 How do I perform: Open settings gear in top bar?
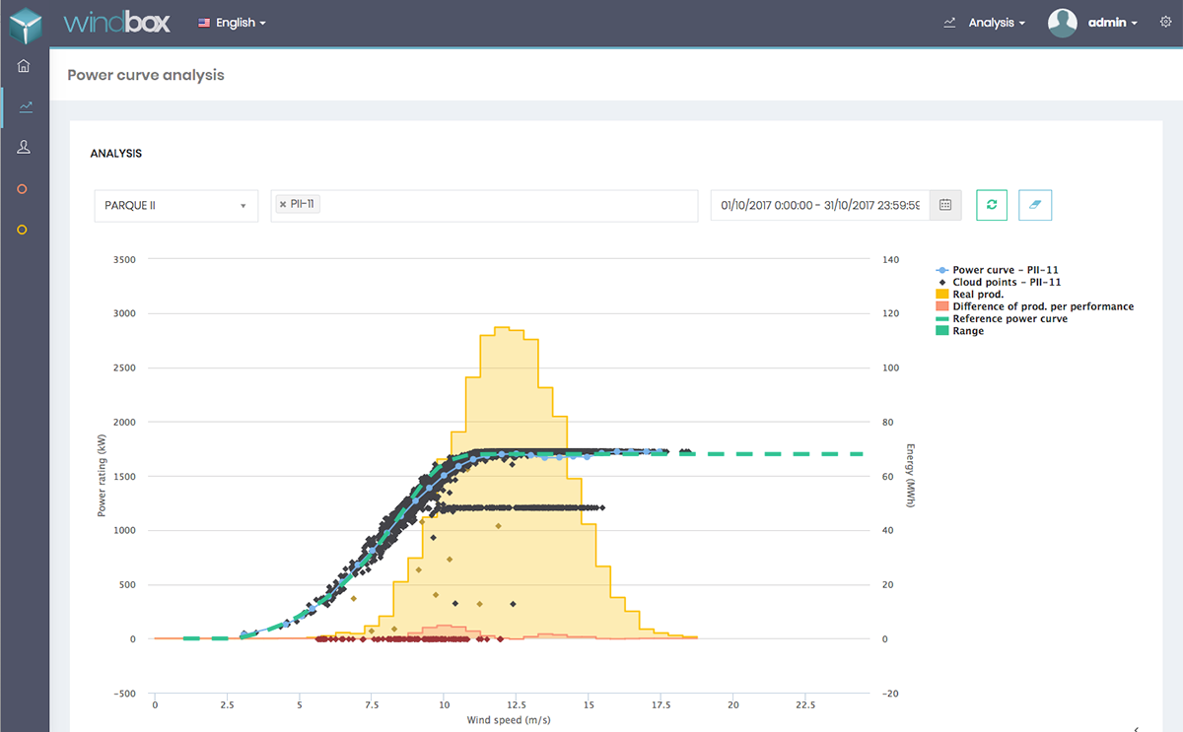coord(1165,22)
